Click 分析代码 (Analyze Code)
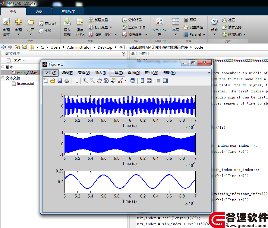Screen dimensions: 268x228 132,20
